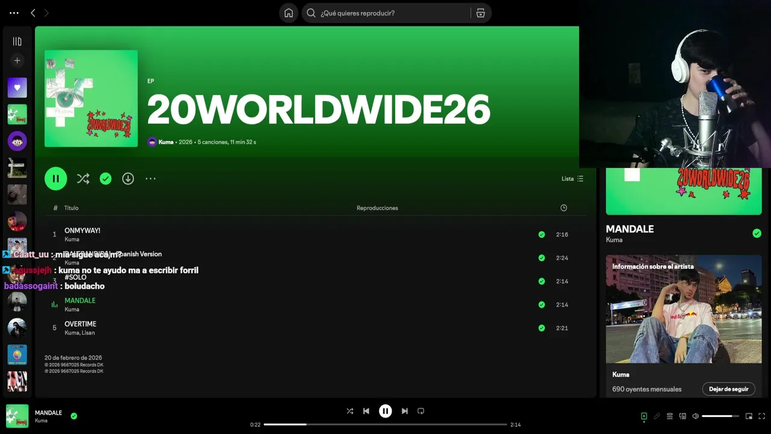Toggle saved-to-library check for the EP
Screen dimensions: 771x434
pos(105,178)
